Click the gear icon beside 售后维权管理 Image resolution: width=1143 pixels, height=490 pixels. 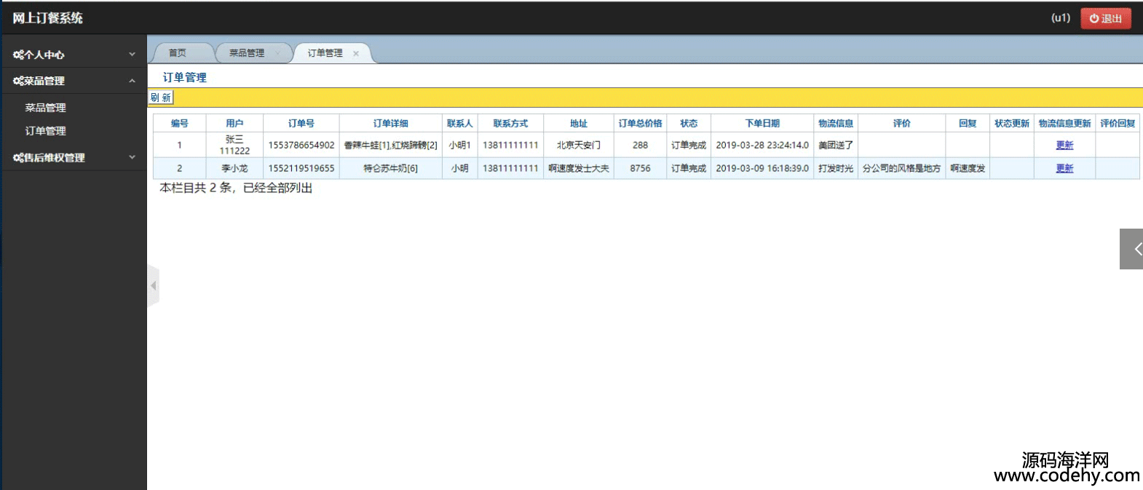pyautogui.click(x=18, y=157)
